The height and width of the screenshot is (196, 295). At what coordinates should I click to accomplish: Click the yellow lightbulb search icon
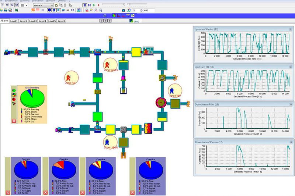click(x=91, y=10)
